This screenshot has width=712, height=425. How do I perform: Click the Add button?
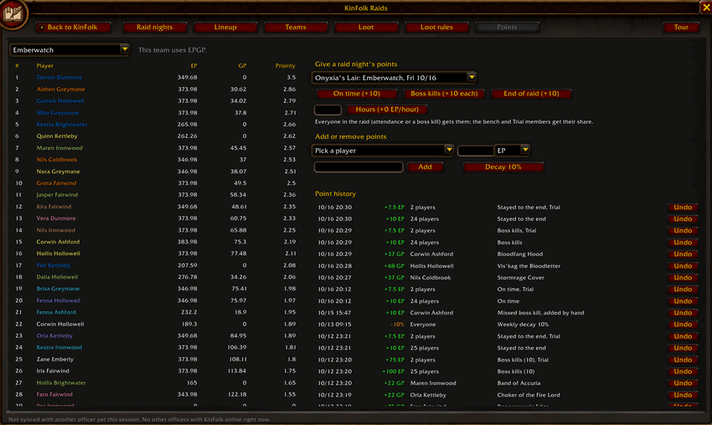coord(425,167)
